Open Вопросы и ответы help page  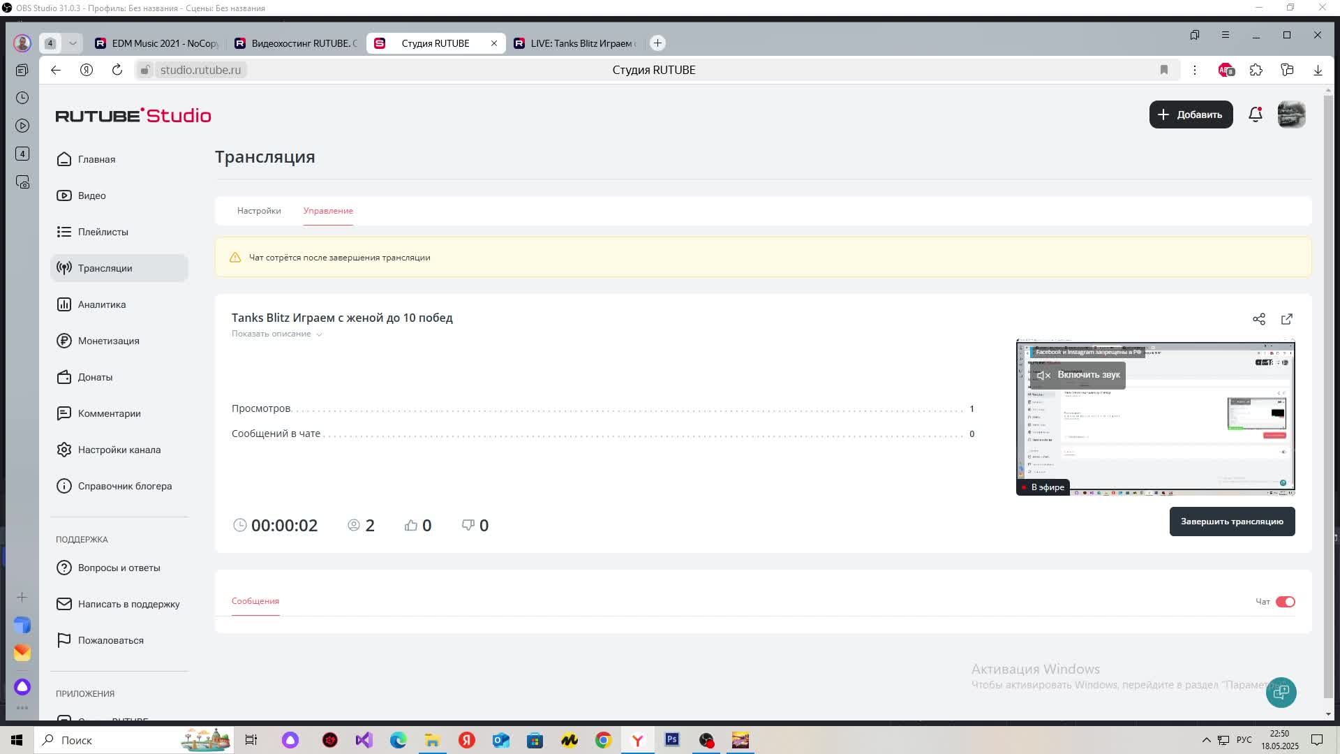pyautogui.click(x=119, y=568)
